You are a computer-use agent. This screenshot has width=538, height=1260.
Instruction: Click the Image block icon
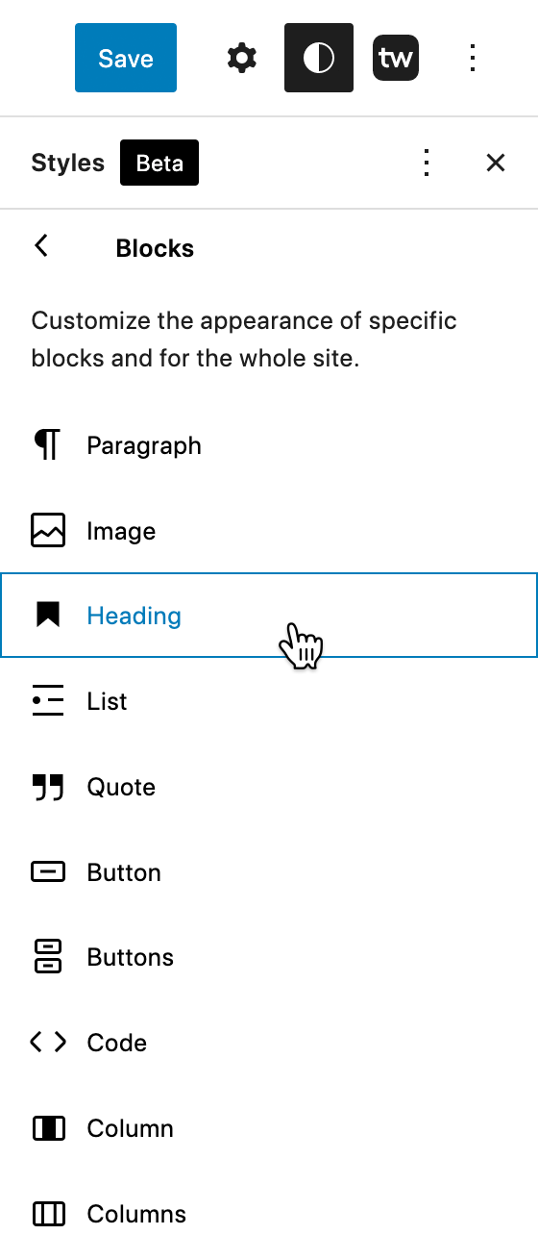(48, 531)
